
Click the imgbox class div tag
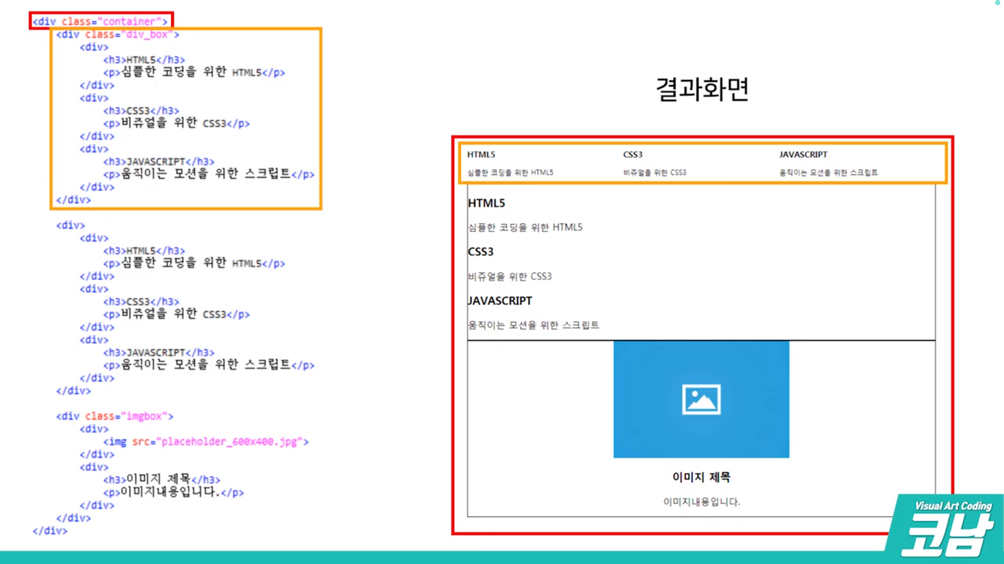point(115,416)
